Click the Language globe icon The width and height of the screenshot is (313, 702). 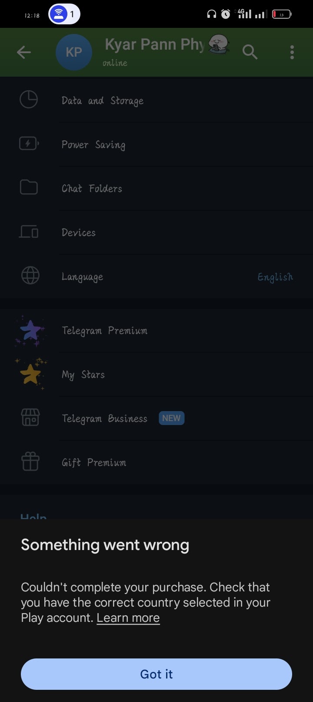[30, 276]
